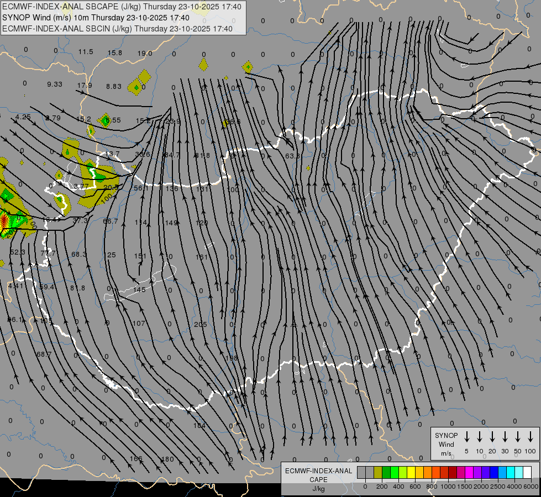Click the grid value 63.3
The image size is (541, 497).
tap(292, 156)
